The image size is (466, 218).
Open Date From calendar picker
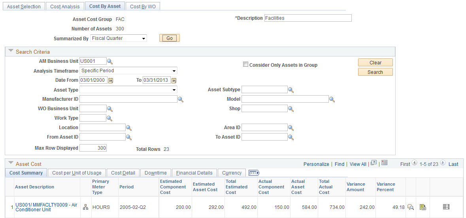111,80
